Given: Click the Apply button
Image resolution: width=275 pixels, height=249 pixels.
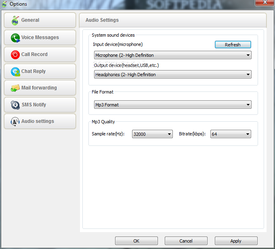Looking at the screenshot, I should pyautogui.click(x=236, y=241).
